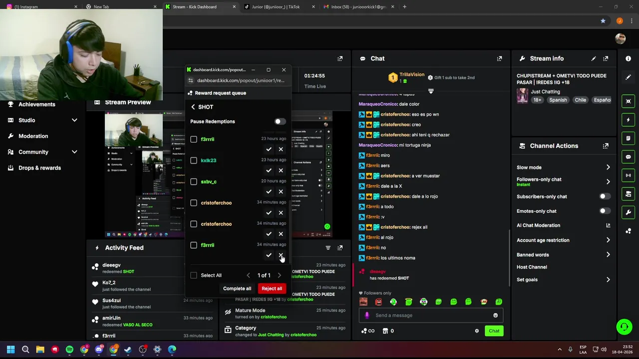Filter the activity feed
The width and height of the screenshot is (639, 359).
(328, 248)
